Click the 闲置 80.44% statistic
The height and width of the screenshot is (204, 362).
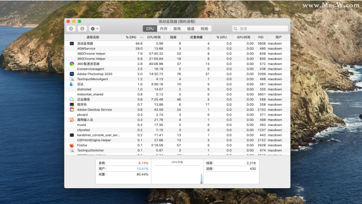(x=123, y=175)
